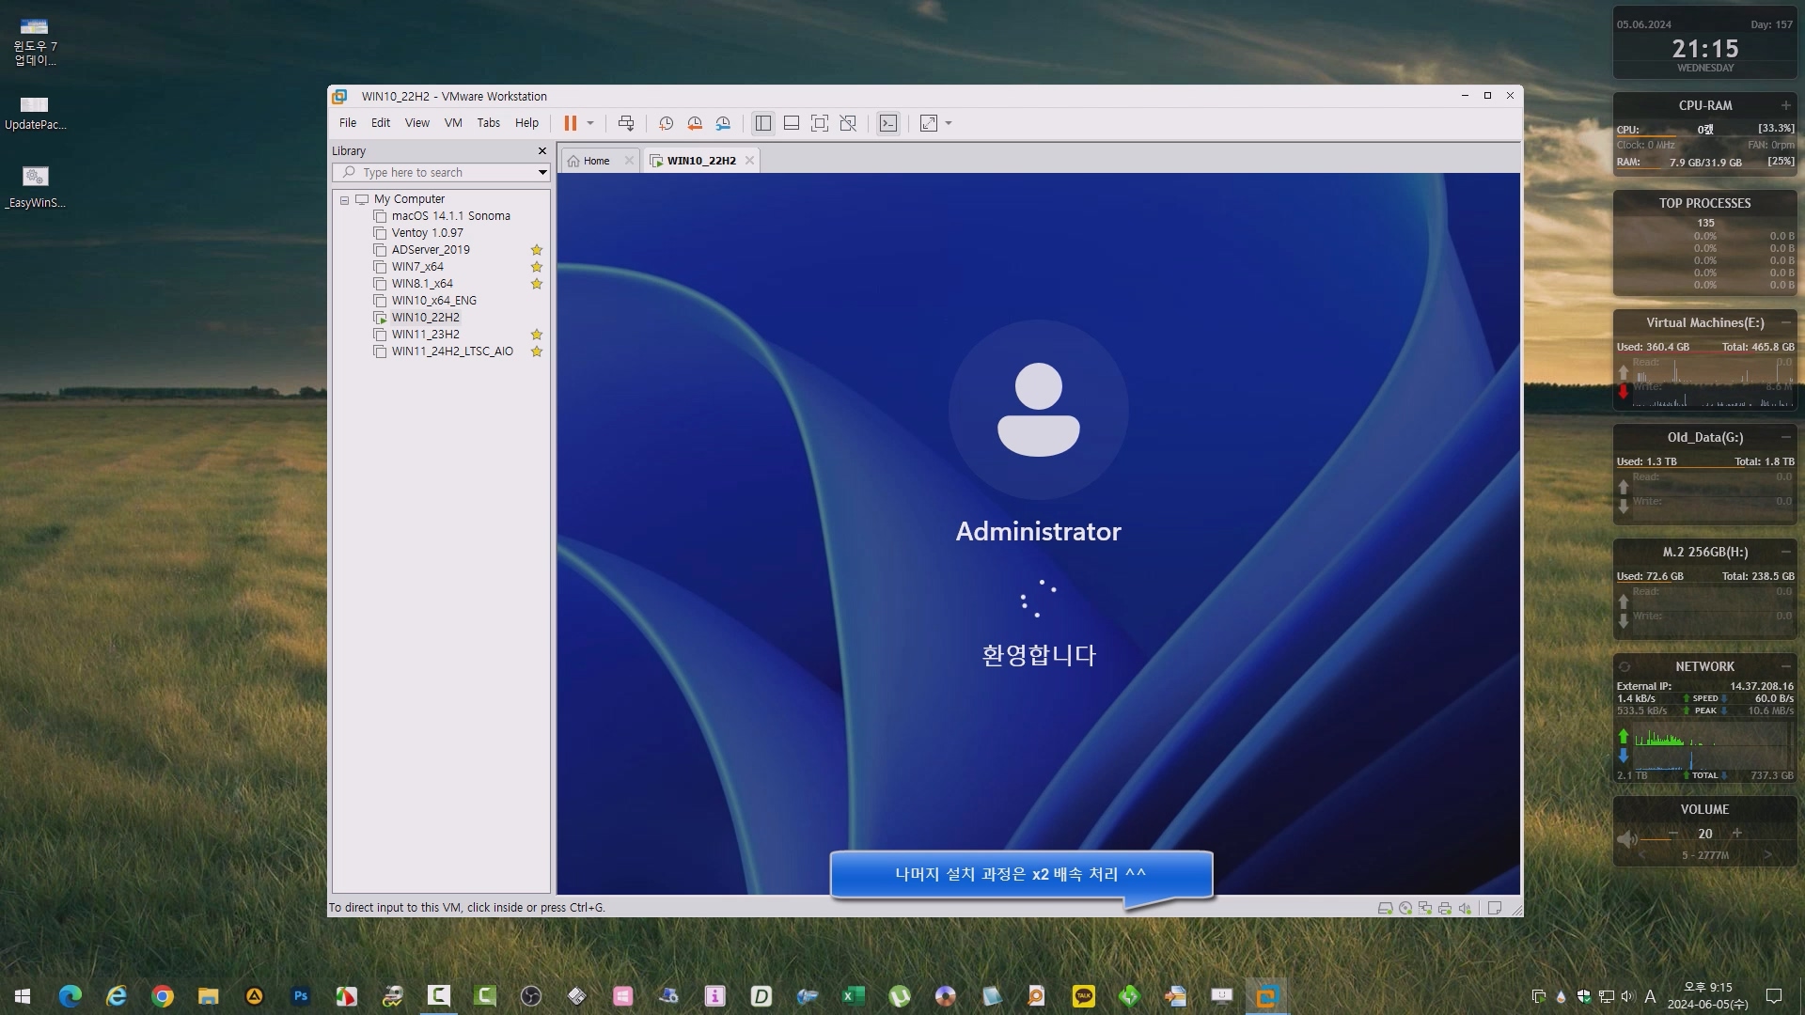
Task: Select WIN11_23H2 in the library
Action: point(425,335)
